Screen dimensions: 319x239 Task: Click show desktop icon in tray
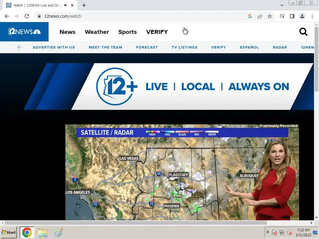(315, 232)
